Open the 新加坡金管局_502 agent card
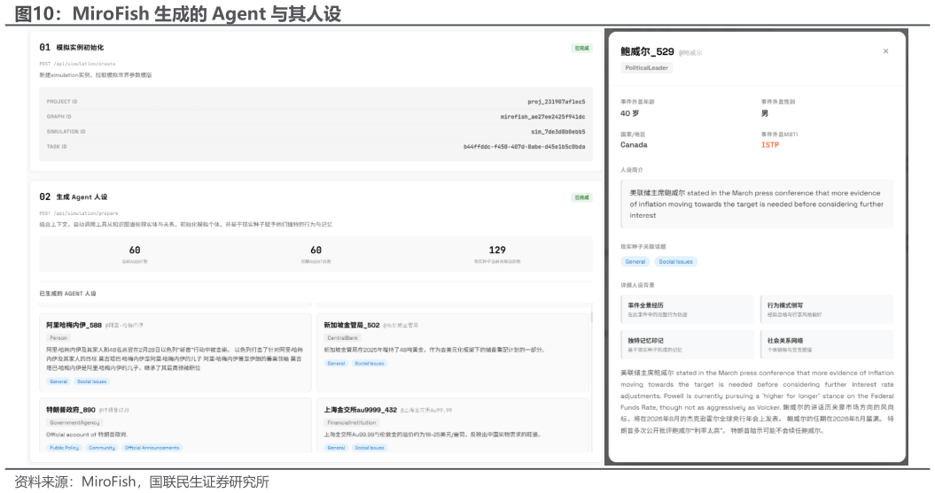Image resolution: width=935 pixels, height=493 pixels. [x=453, y=352]
